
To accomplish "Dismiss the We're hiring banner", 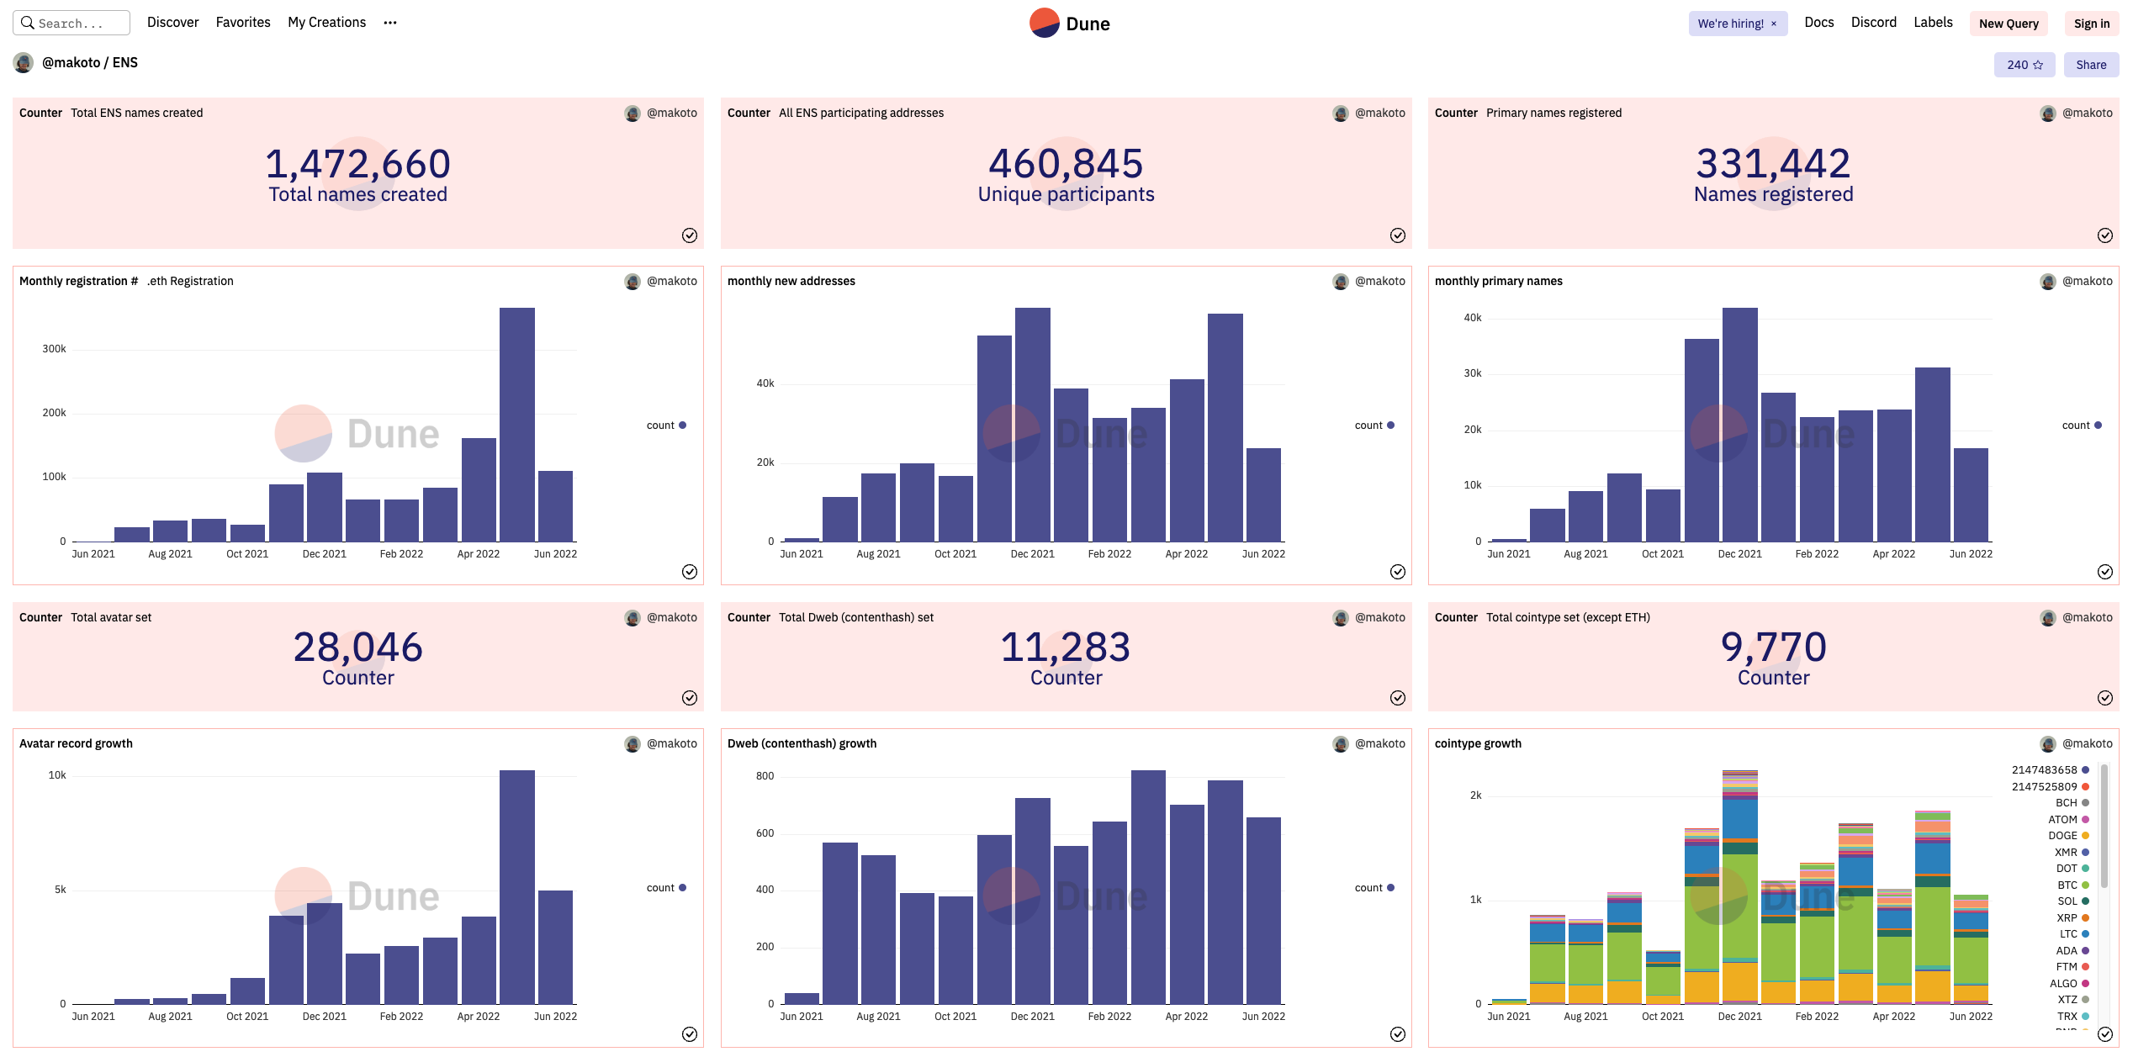I will tap(1774, 24).
